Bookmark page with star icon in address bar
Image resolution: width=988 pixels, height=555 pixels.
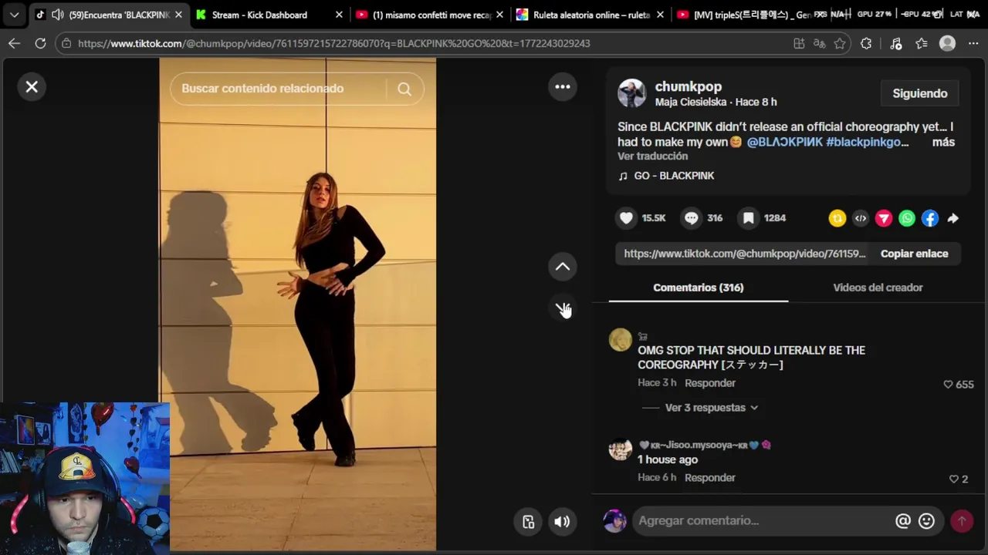[x=840, y=43]
